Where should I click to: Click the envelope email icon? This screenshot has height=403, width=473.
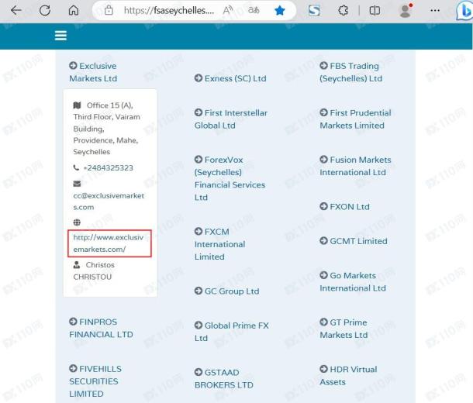(x=77, y=184)
